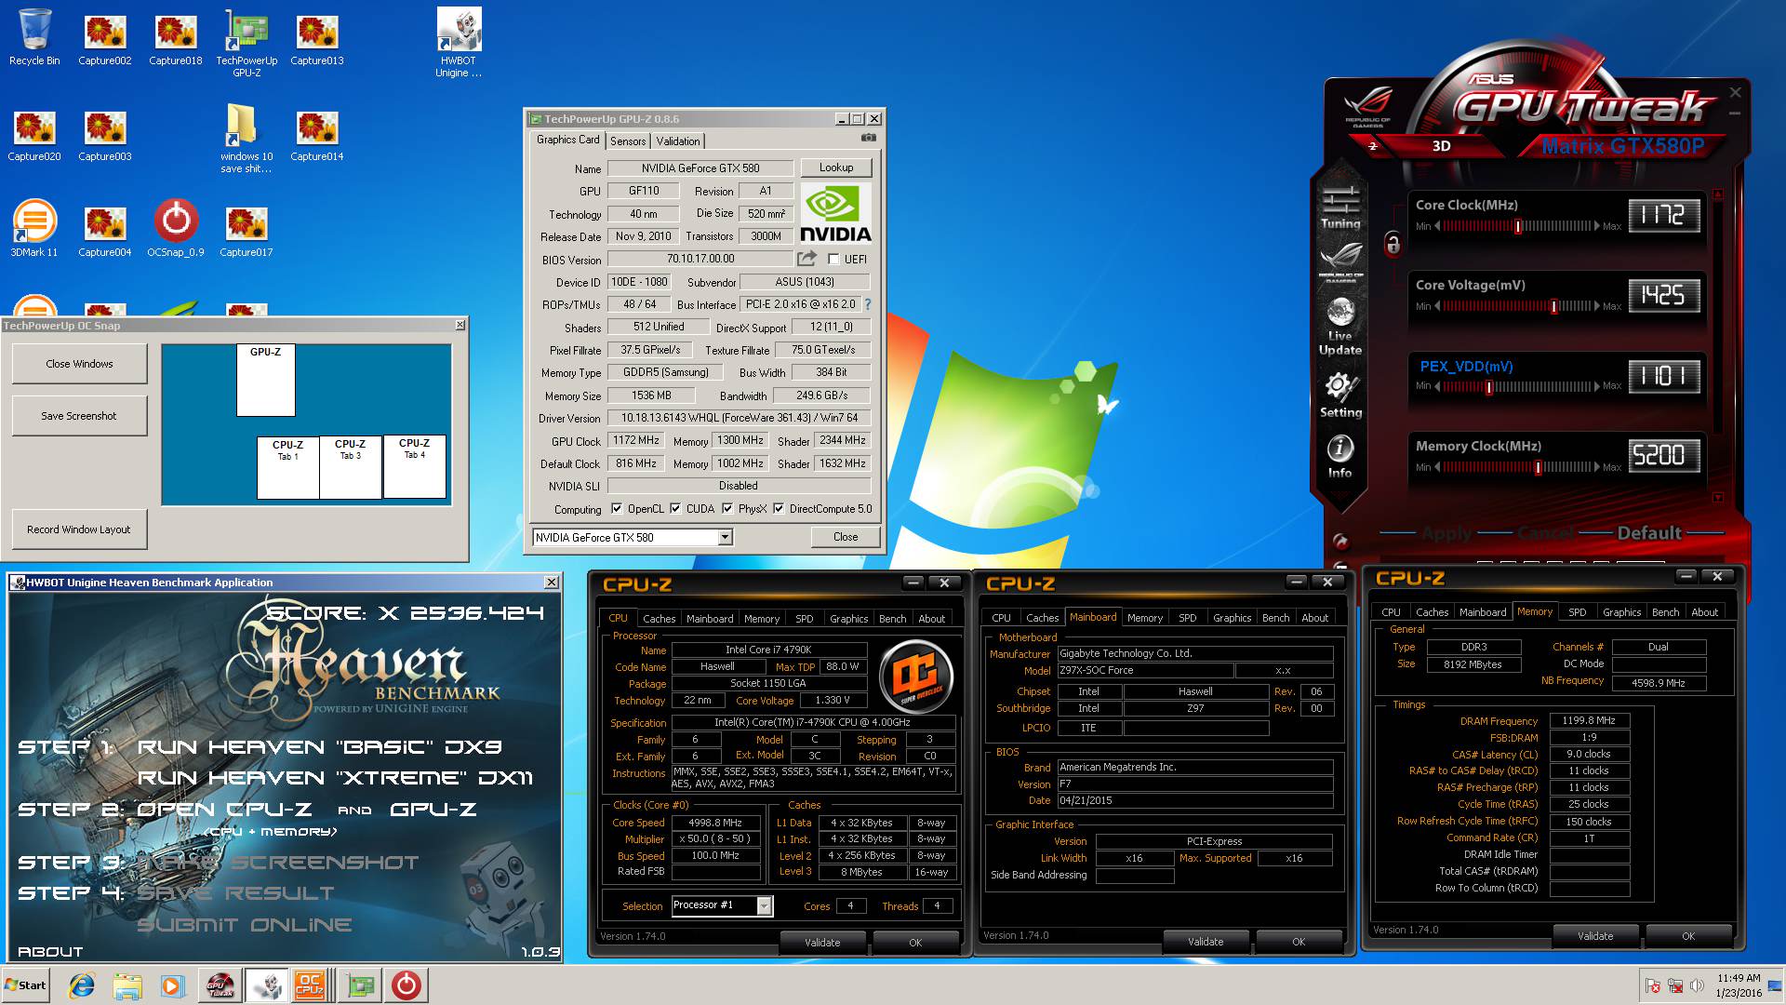Select the OCSnap_0.9 desktop icon

click(176, 228)
